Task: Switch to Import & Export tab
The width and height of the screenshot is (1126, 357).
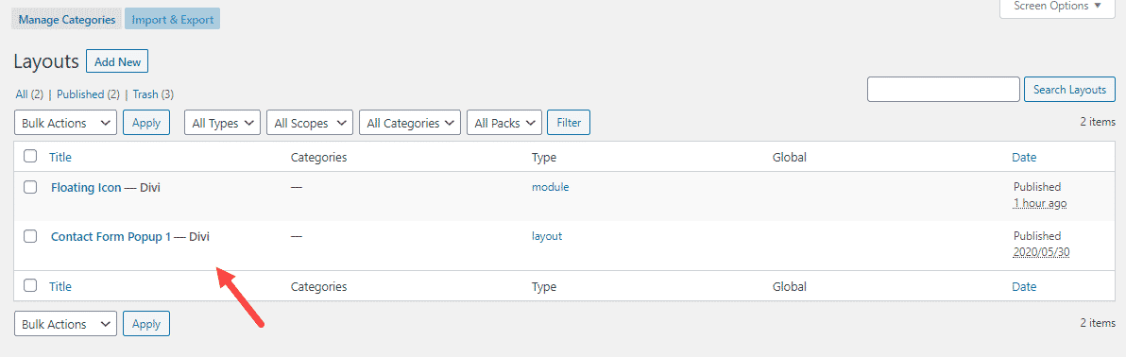Action: pyautogui.click(x=172, y=20)
